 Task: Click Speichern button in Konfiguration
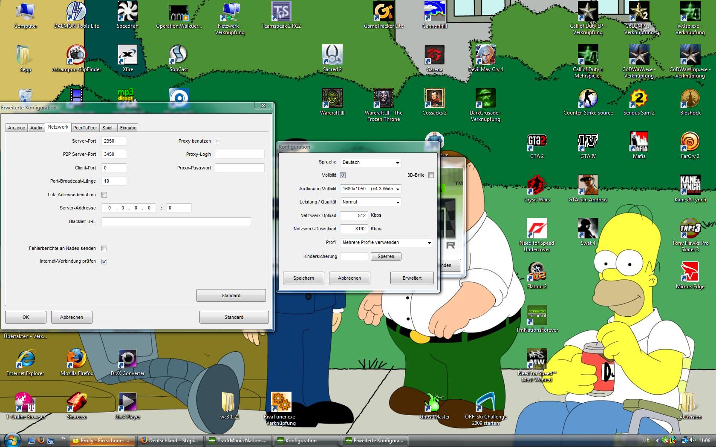(303, 278)
